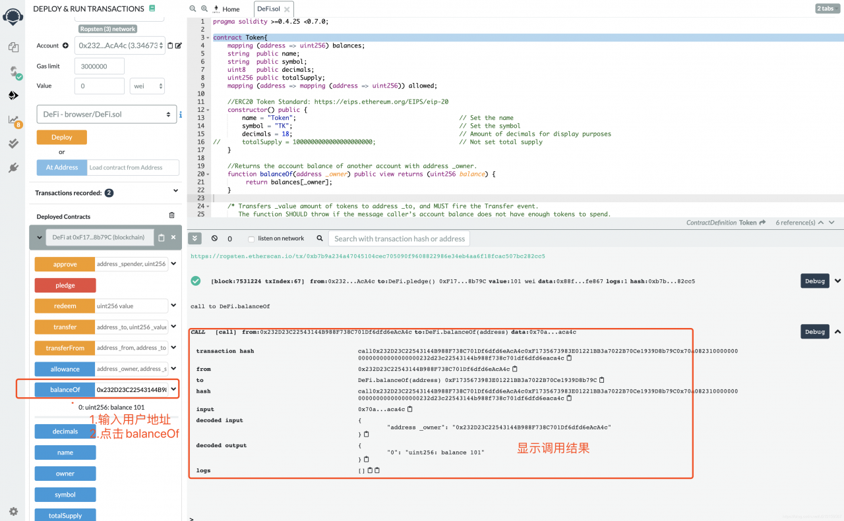Image resolution: width=844 pixels, height=521 pixels.
Task: Expand the DeFi.pledge transaction log details
Action: pos(837,281)
